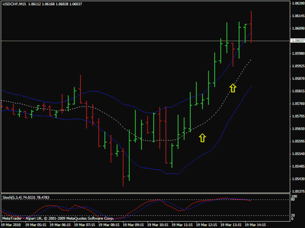Click the stochastic scale value 20
This screenshot has height=228, width=305.
[x=293, y=215]
